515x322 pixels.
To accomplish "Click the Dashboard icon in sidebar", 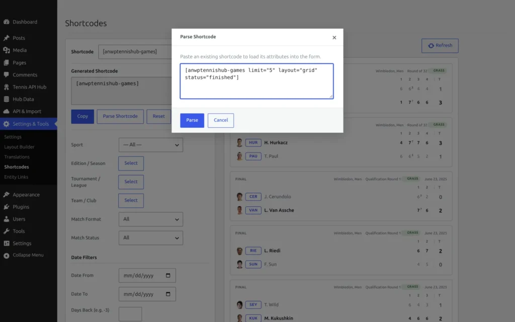I will coord(6,22).
